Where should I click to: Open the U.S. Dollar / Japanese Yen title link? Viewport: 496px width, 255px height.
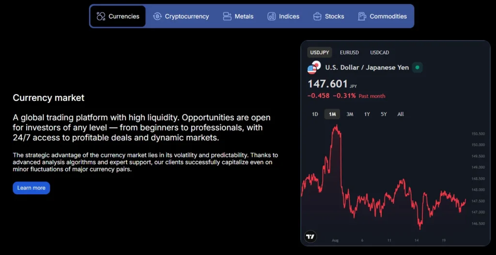(367, 68)
